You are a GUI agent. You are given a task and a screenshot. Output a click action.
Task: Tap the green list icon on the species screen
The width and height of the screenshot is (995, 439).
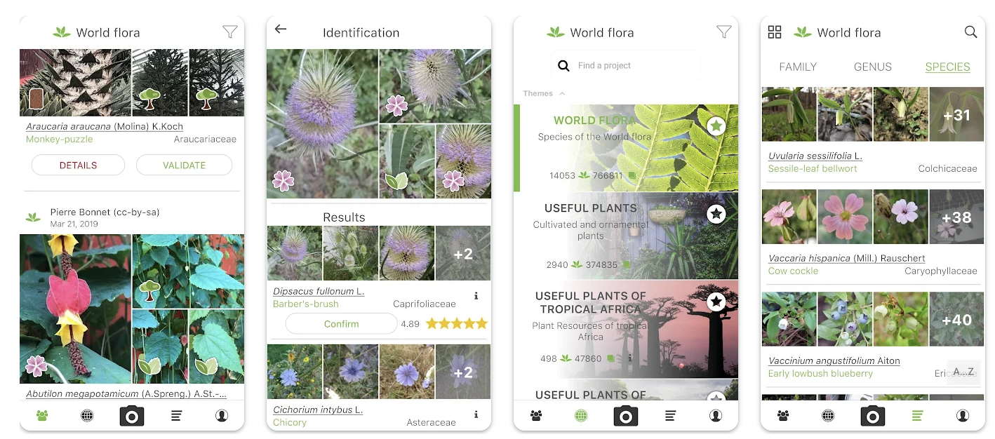click(x=918, y=416)
